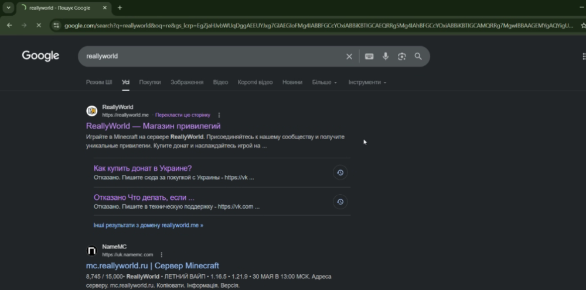Screen dimensions: 586x290
Task: Submit search with magnifier icon
Action: tap(418, 56)
